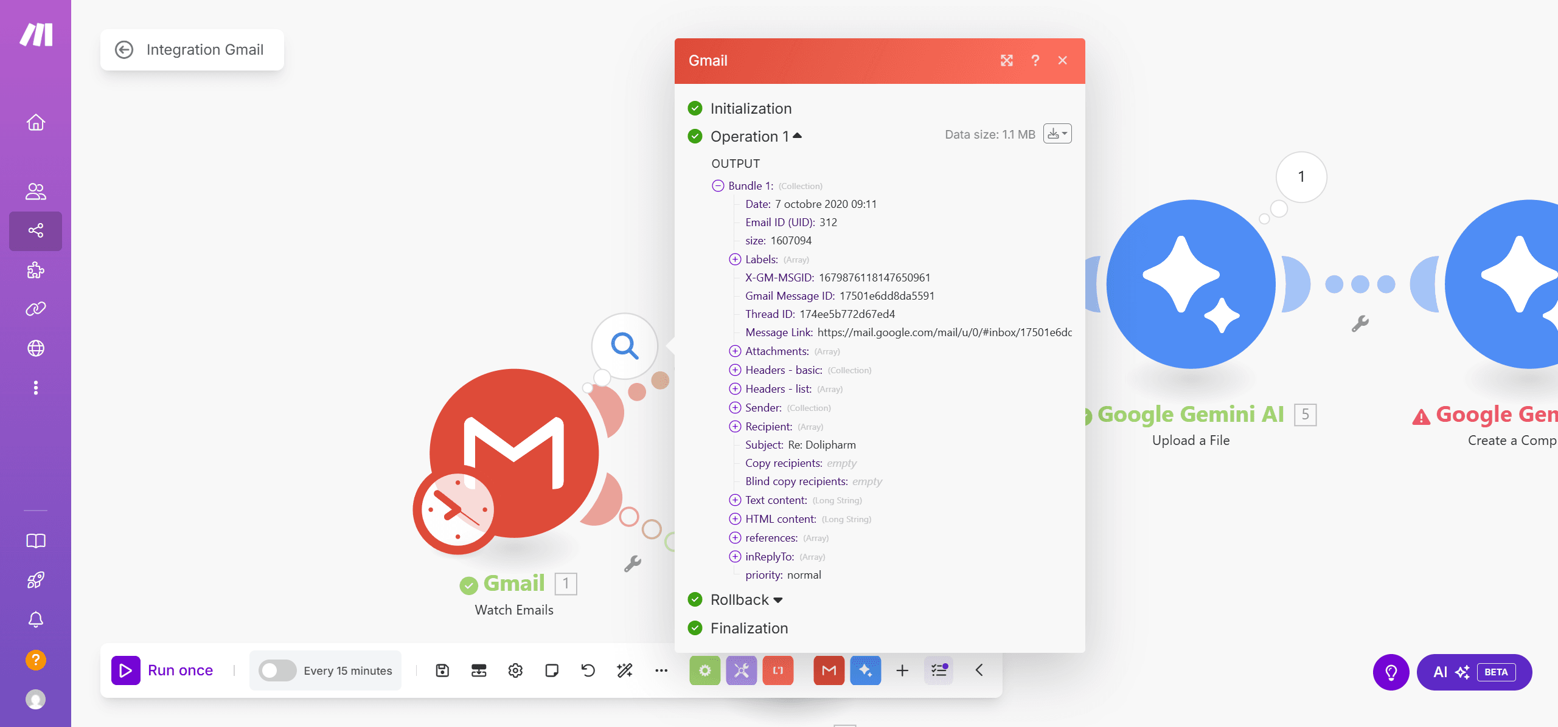1558x727 pixels.
Task: Open the Templates puzzle icon
Action: tap(36, 270)
